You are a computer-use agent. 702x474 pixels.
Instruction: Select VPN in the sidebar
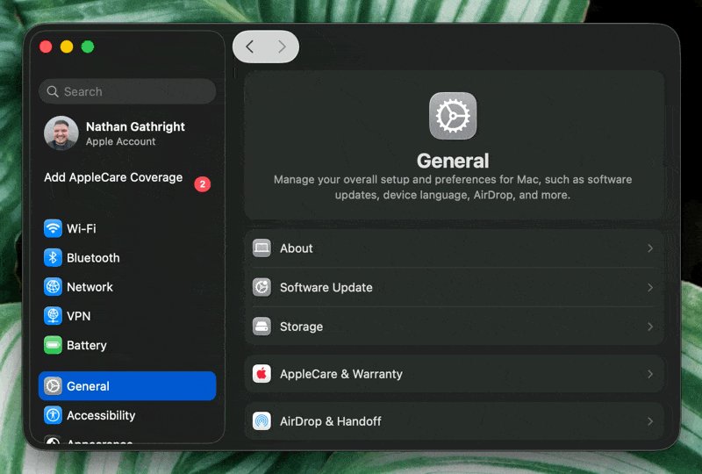click(127, 316)
